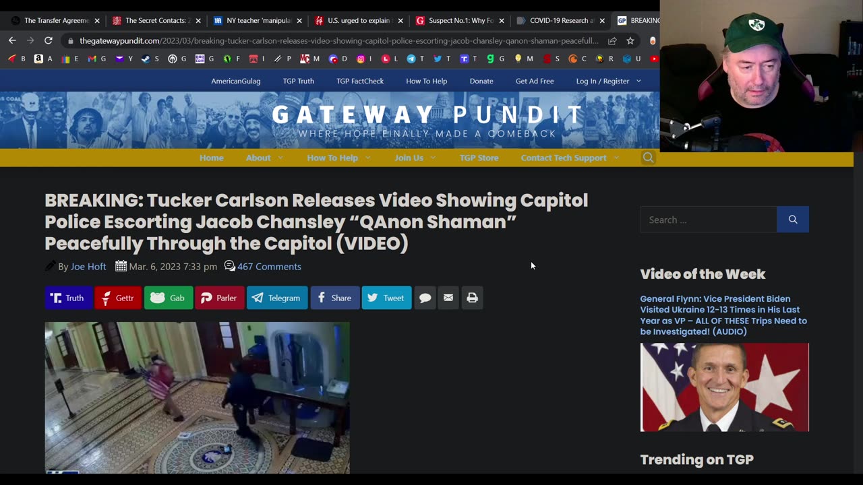Viewport: 863px width, 485px height.
Task: Open the Telegram bookmark in bookmarks bar
Action: pos(411,59)
